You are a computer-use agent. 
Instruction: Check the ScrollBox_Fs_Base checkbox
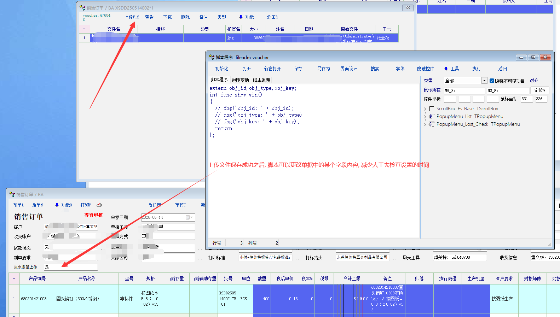click(x=432, y=109)
